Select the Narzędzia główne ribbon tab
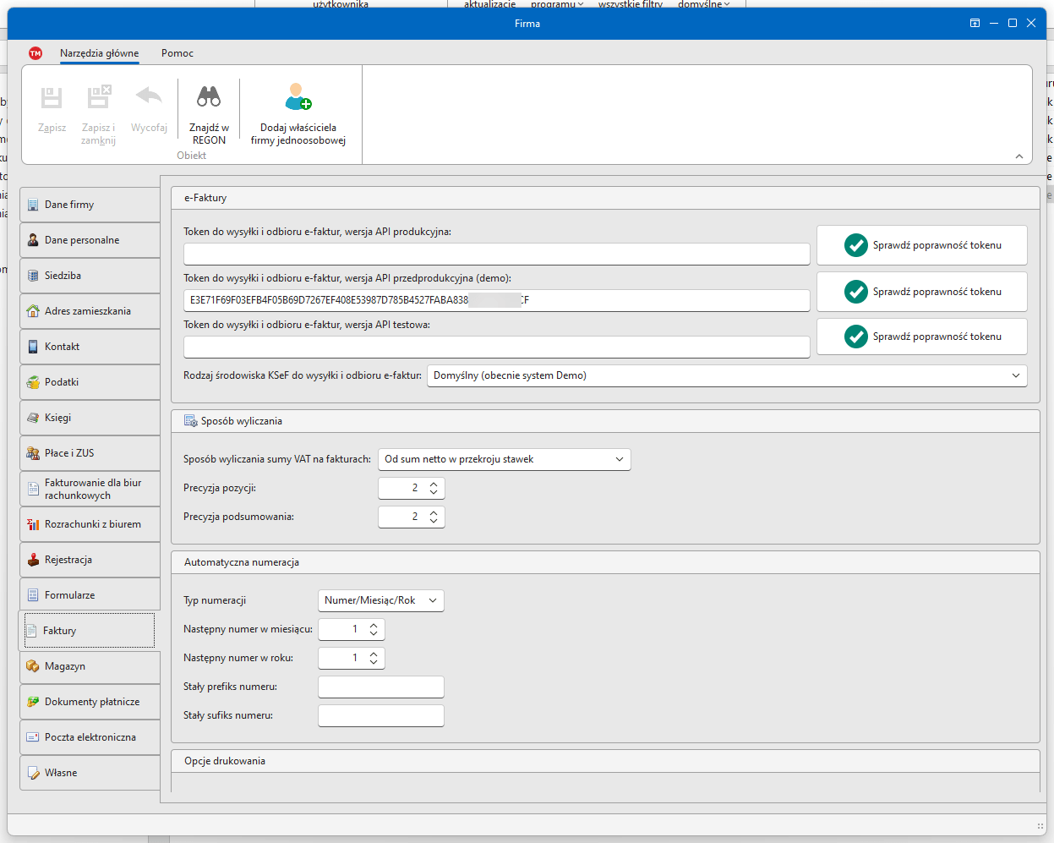1054x843 pixels. coord(99,53)
